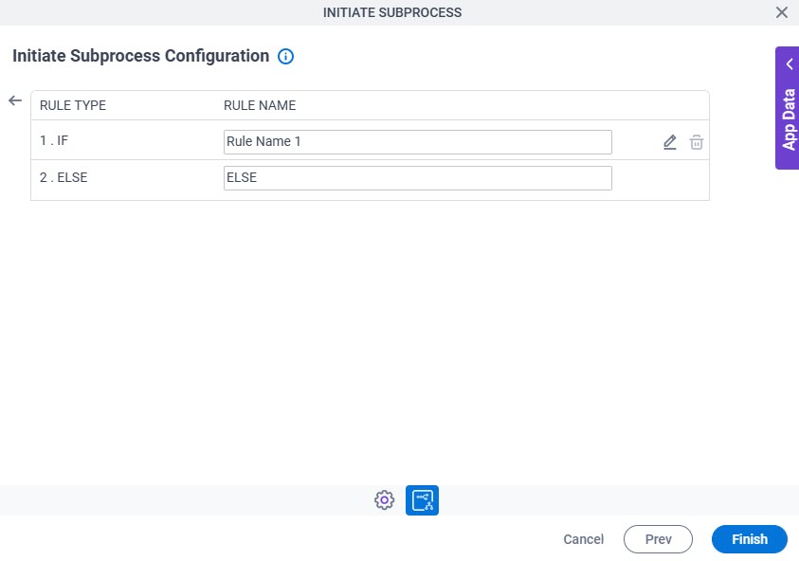Edit the Rule Name 1 rule
This screenshot has height=561, width=799.
669,142
